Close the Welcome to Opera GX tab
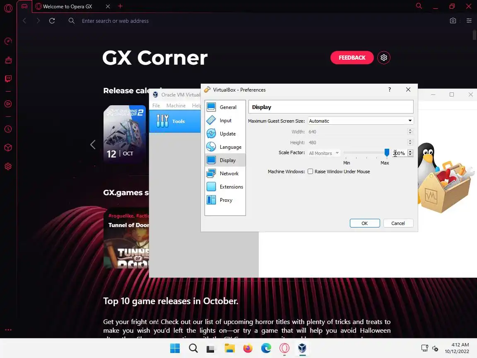This screenshot has height=358, width=477. (108, 6)
